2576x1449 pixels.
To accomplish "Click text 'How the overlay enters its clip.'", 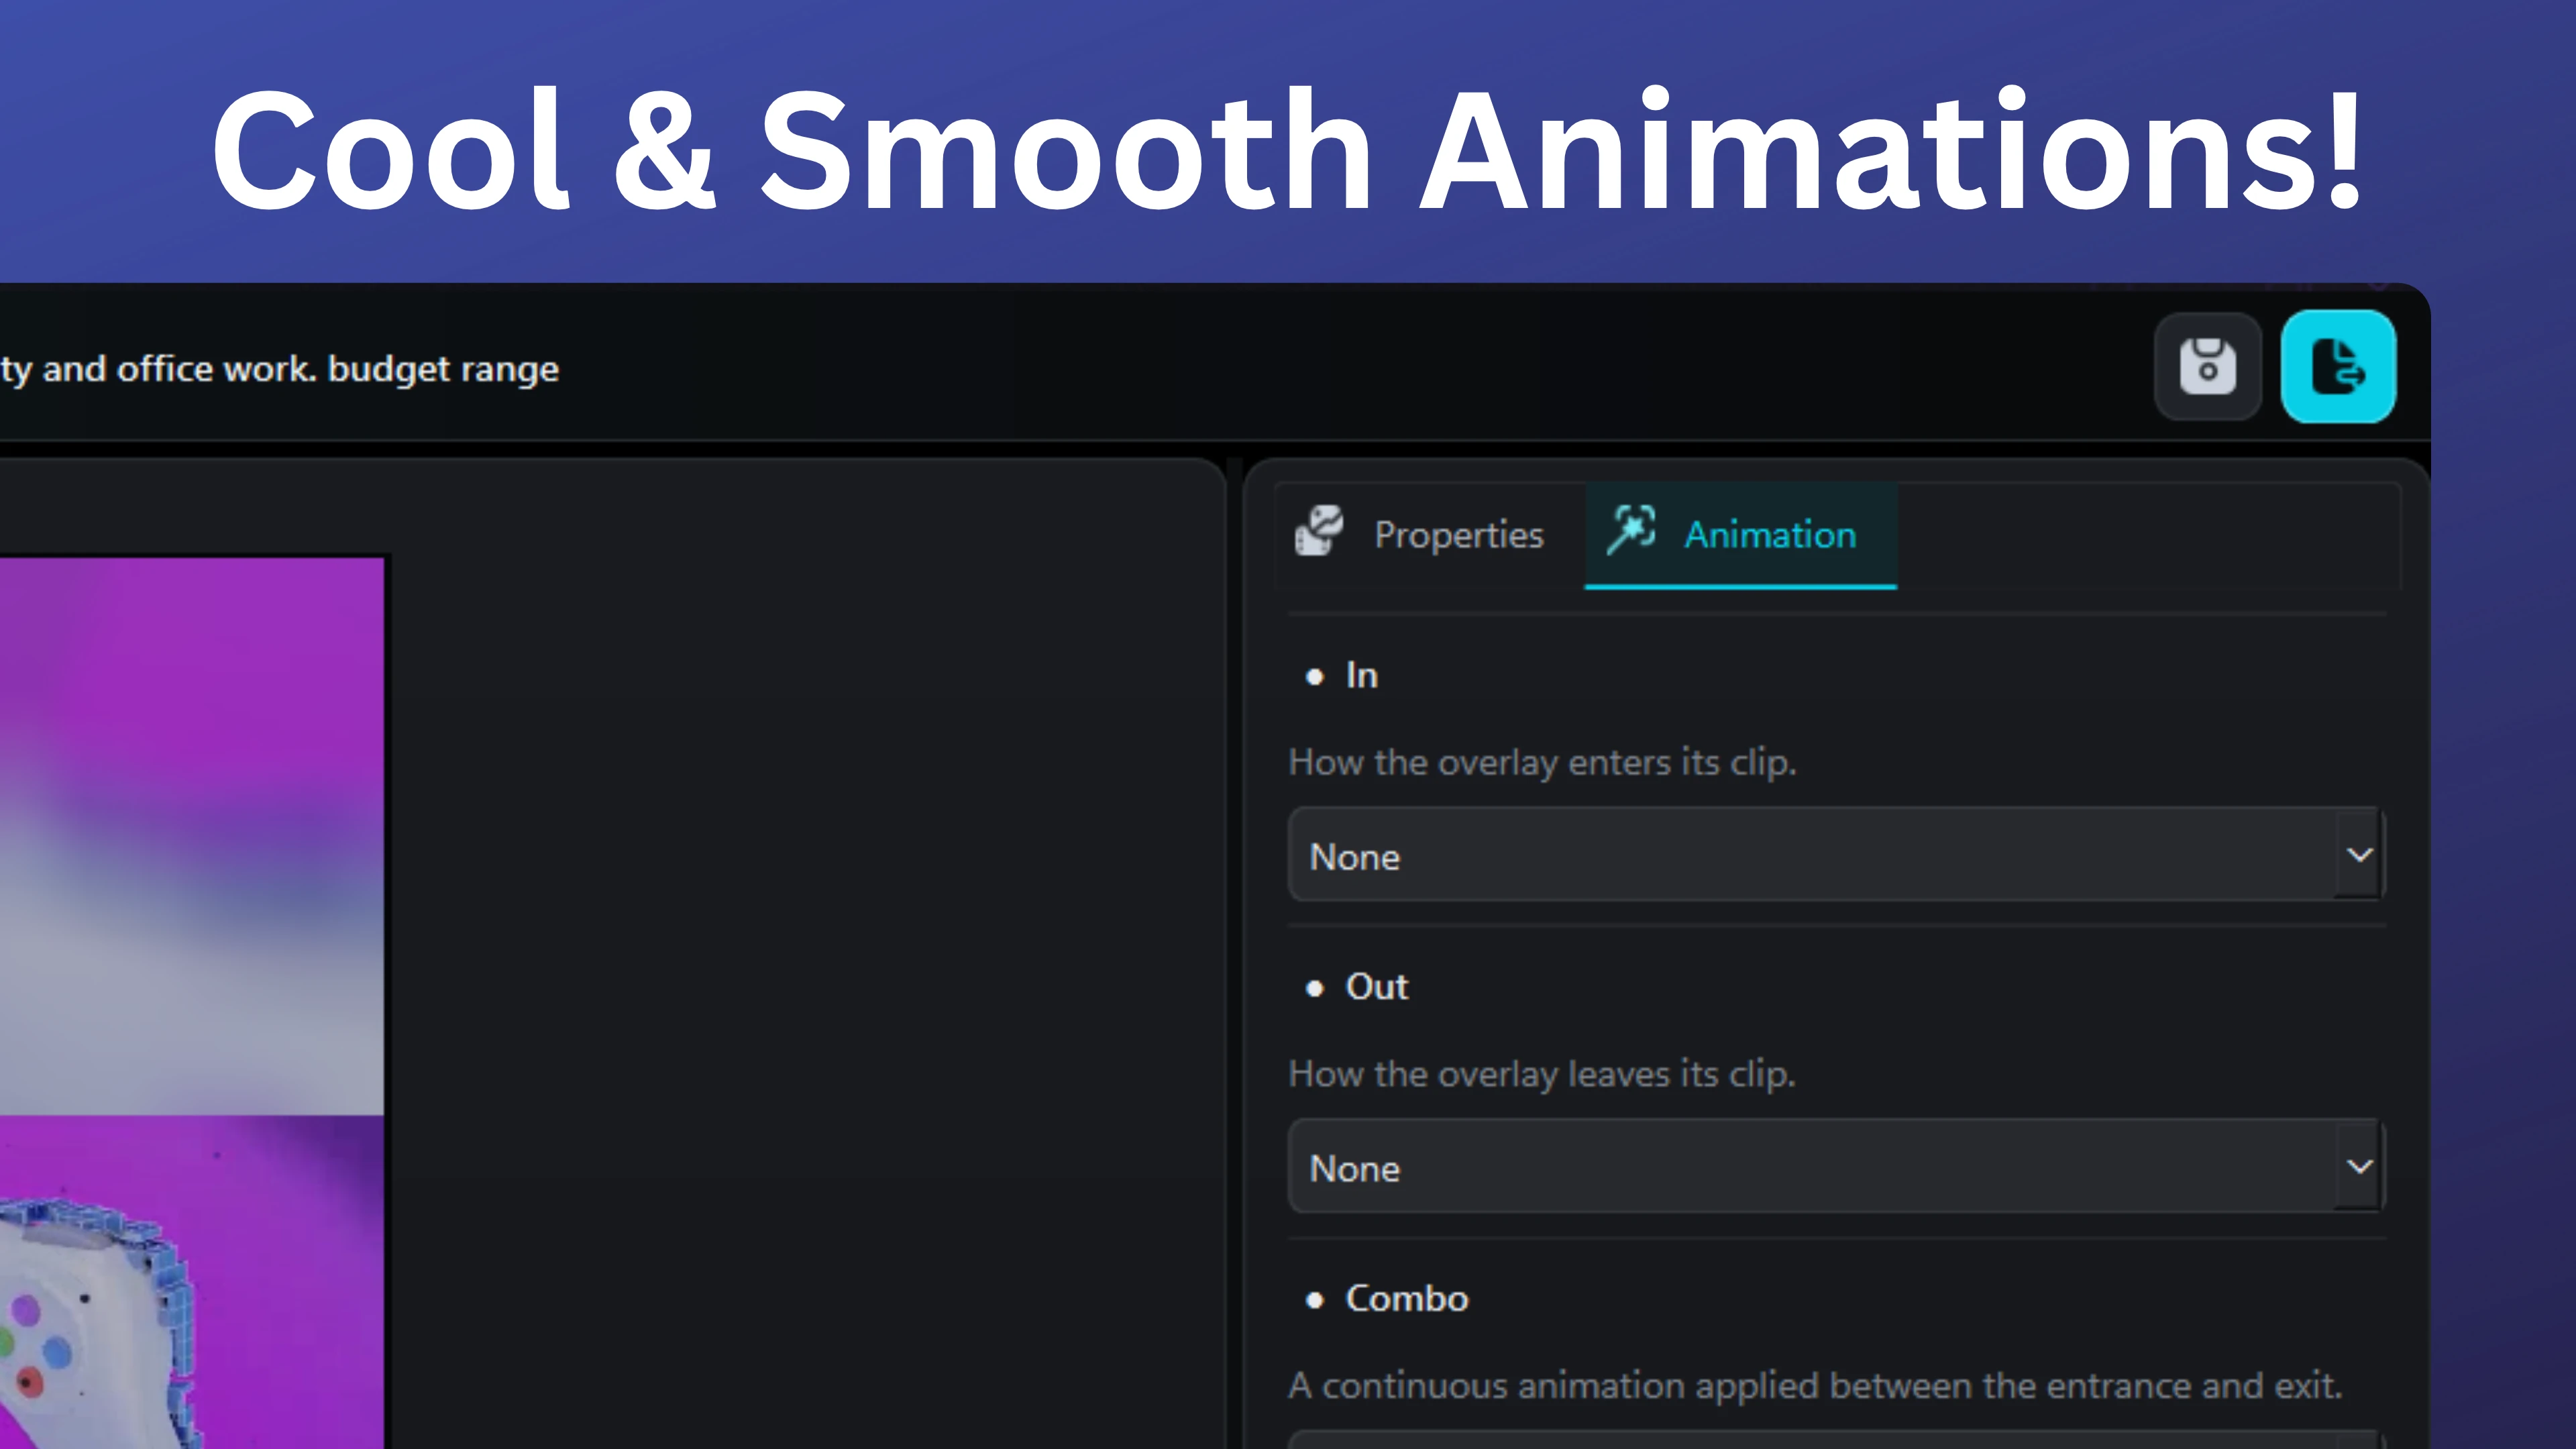I will (1542, 763).
